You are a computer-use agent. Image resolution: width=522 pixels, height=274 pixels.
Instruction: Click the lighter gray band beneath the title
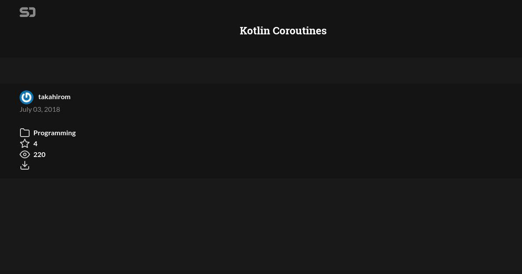tap(261, 70)
